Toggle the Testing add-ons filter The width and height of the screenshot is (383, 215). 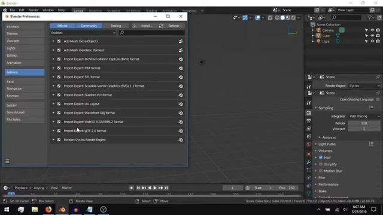click(x=115, y=26)
